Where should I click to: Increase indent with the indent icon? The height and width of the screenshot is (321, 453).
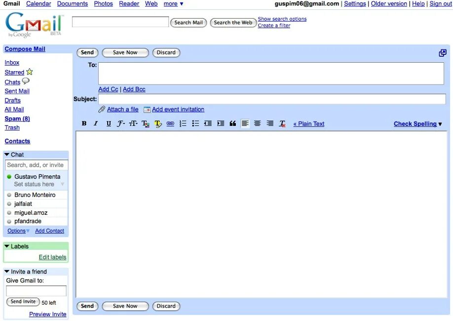(221, 123)
